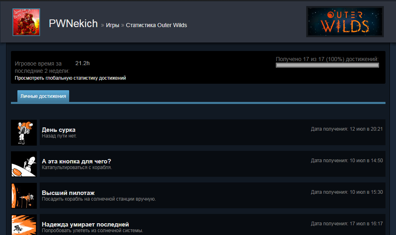The image size is (396, 235).
Task: Open PWNekich's profile avatar
Action: coord(26,22)
